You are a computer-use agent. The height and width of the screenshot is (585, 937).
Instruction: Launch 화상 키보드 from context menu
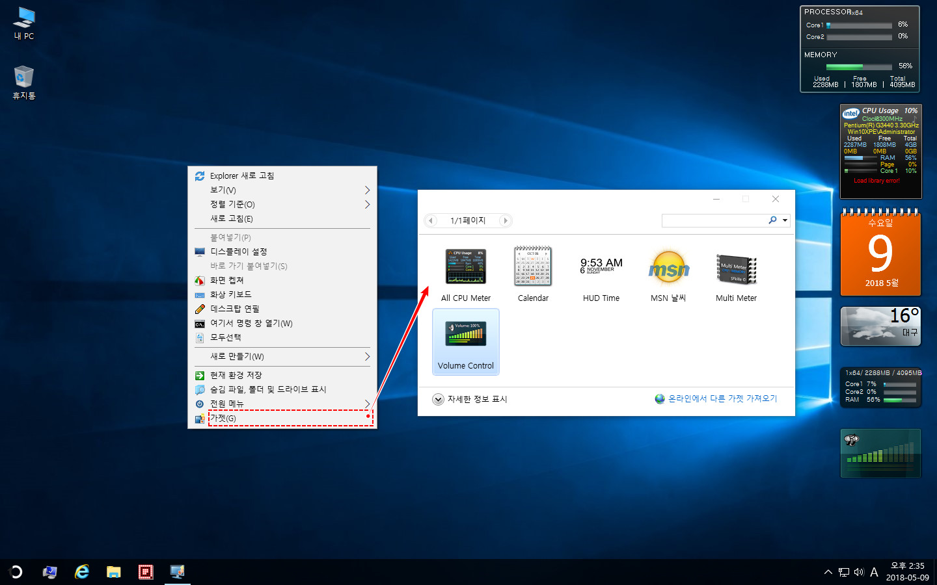pos(282,294)
